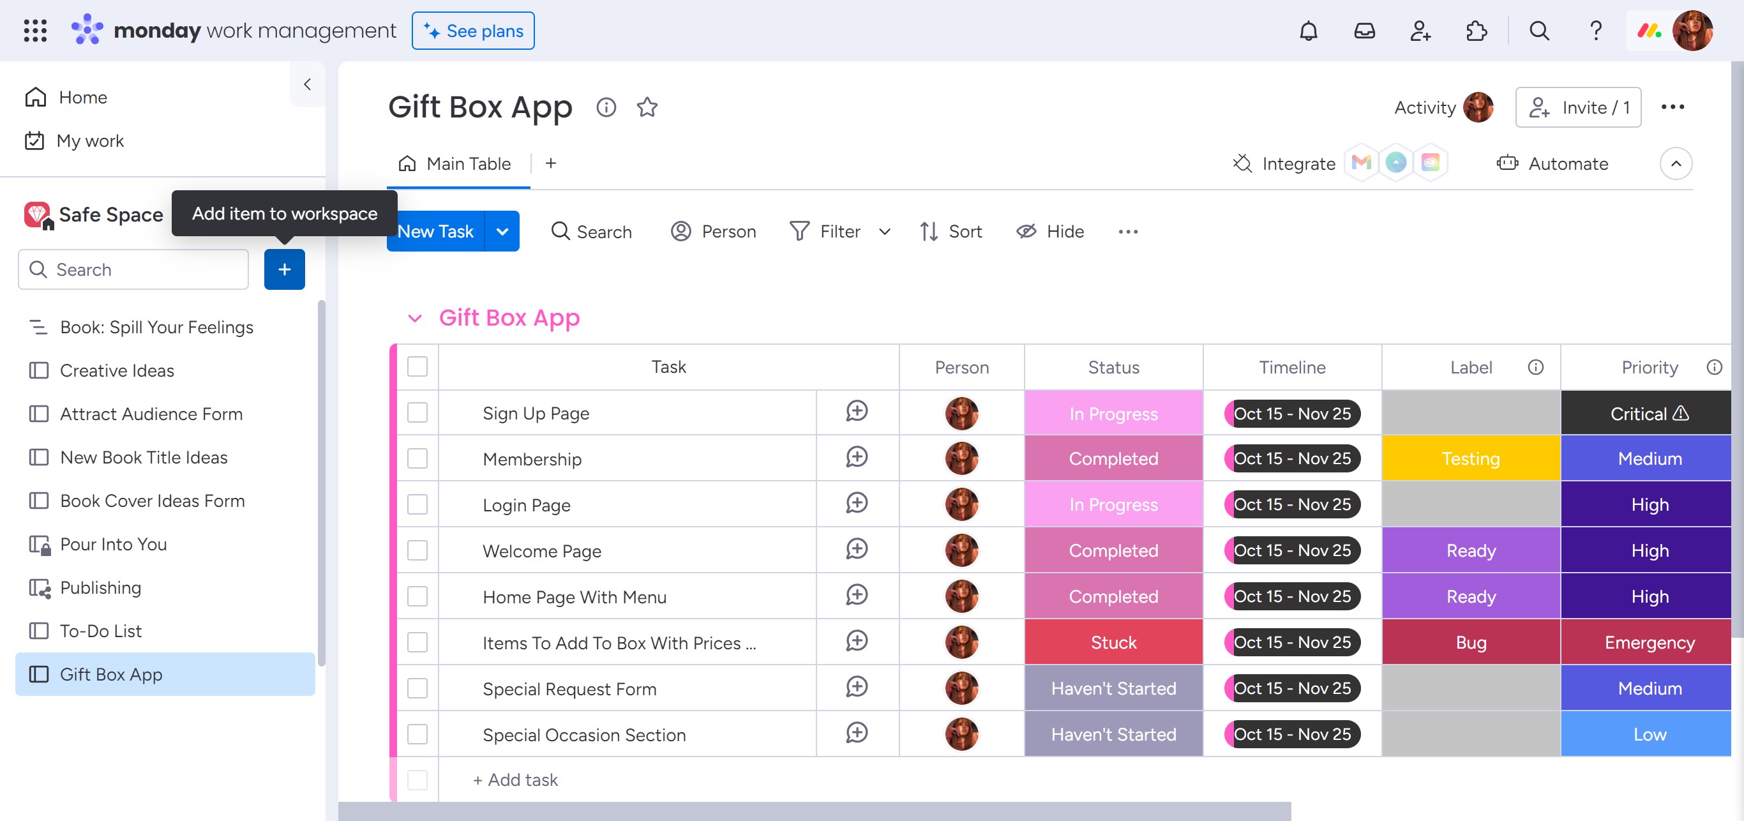Check the Membership row checkbox
The image size is (1744, 821).
coord(417,458)
